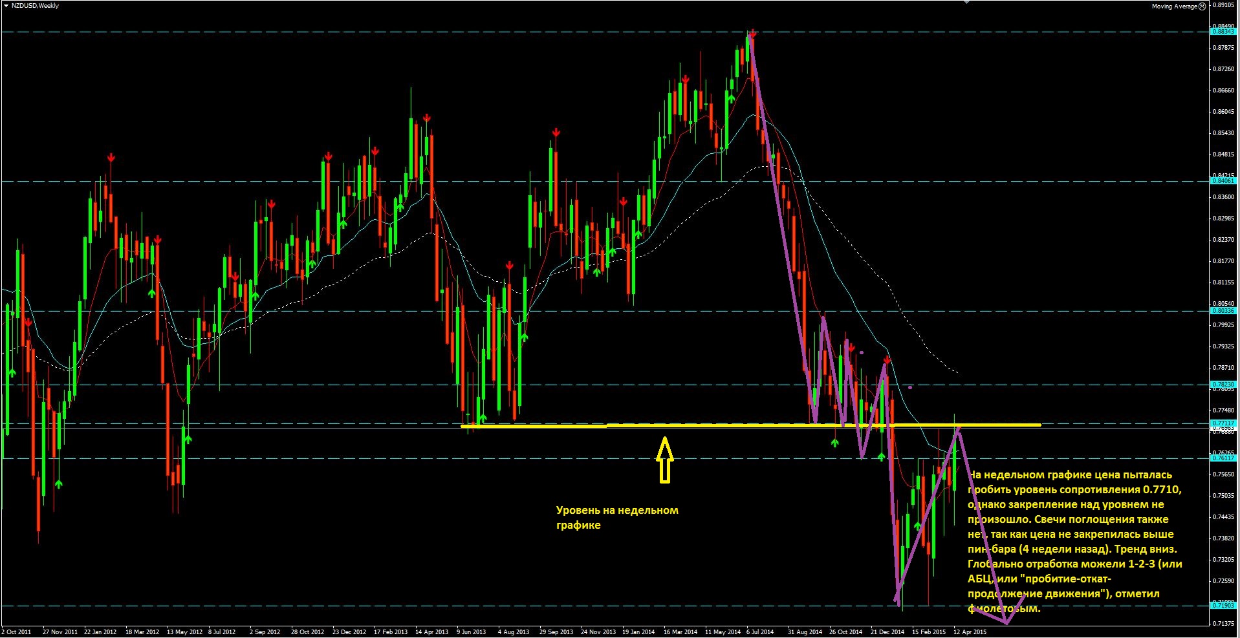Click the Moving Average expert advisor label
1240x638 pixels.
pyautogui.click(x=1174, y=6)
